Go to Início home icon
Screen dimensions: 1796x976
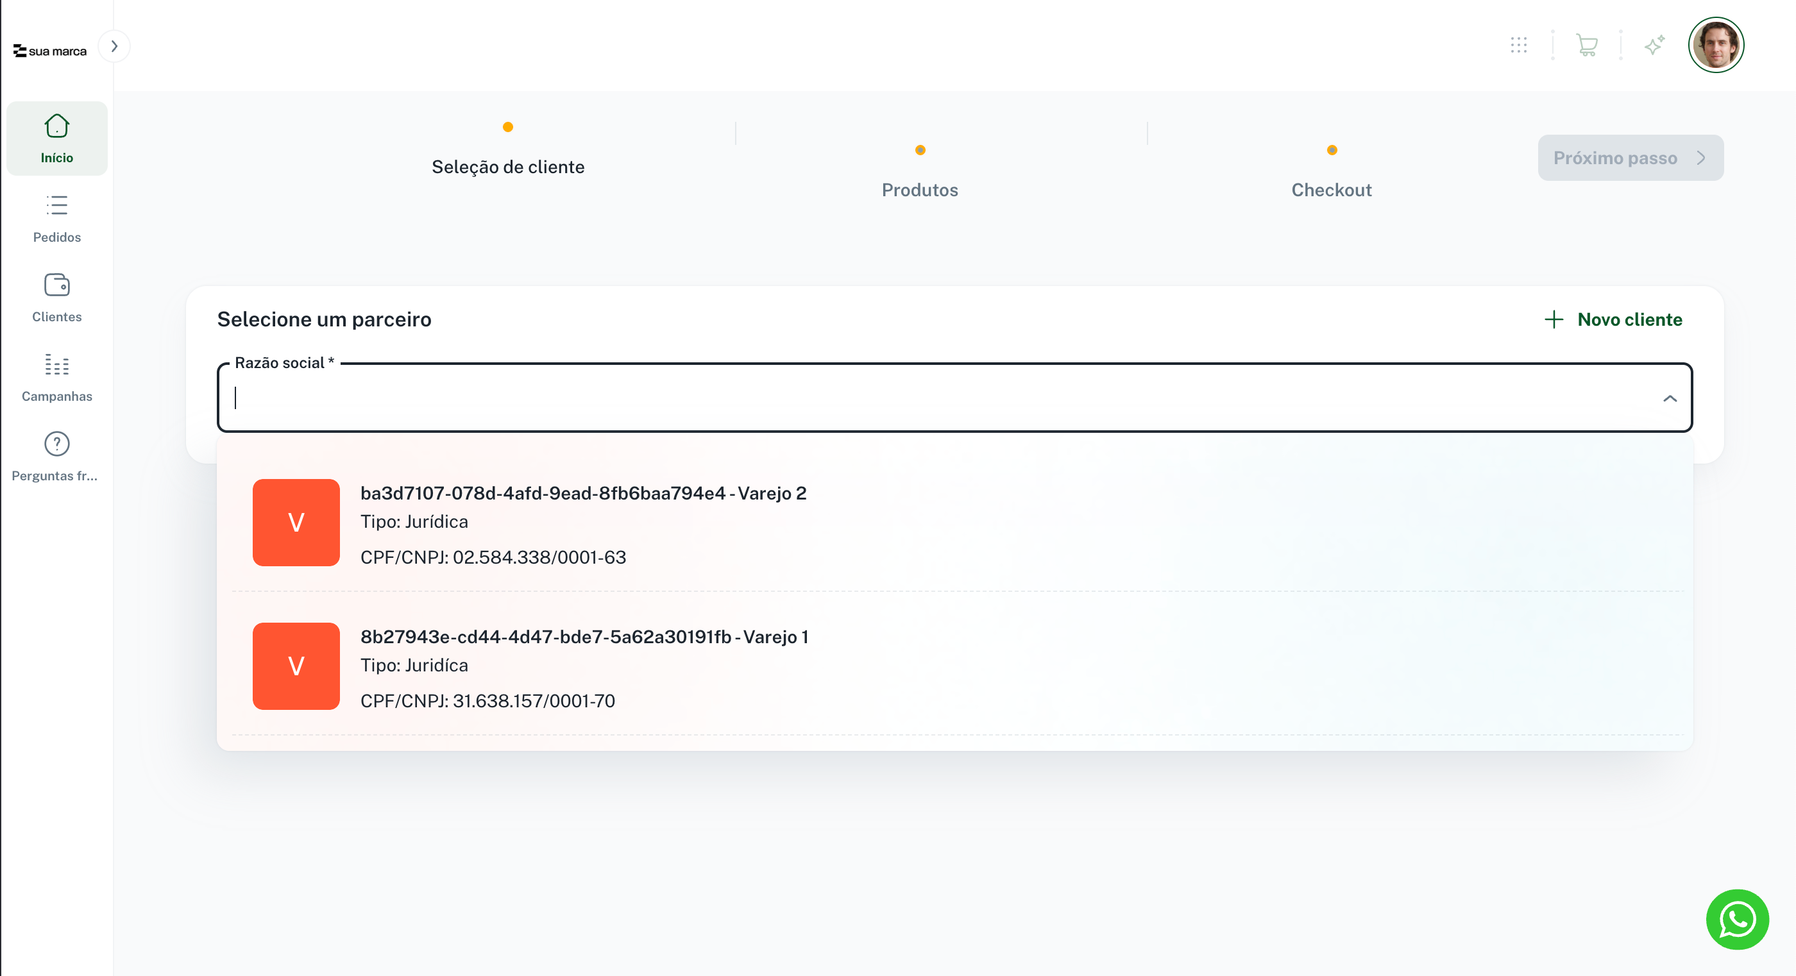56,139
